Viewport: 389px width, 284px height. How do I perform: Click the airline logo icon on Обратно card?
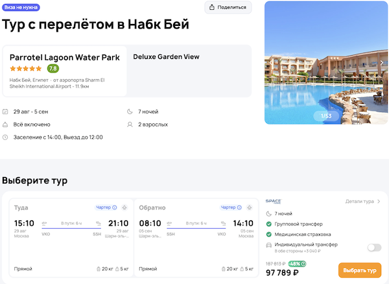coord(250,207)
